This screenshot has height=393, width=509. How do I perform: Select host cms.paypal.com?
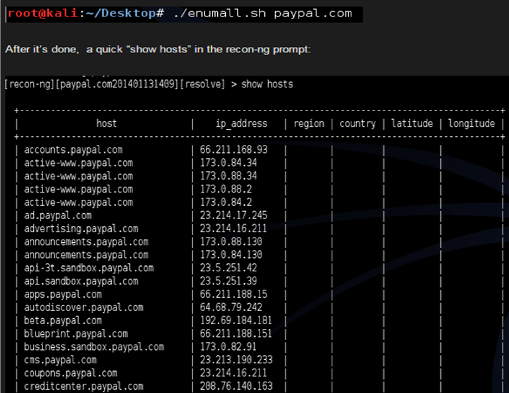[x=60, y=360]
